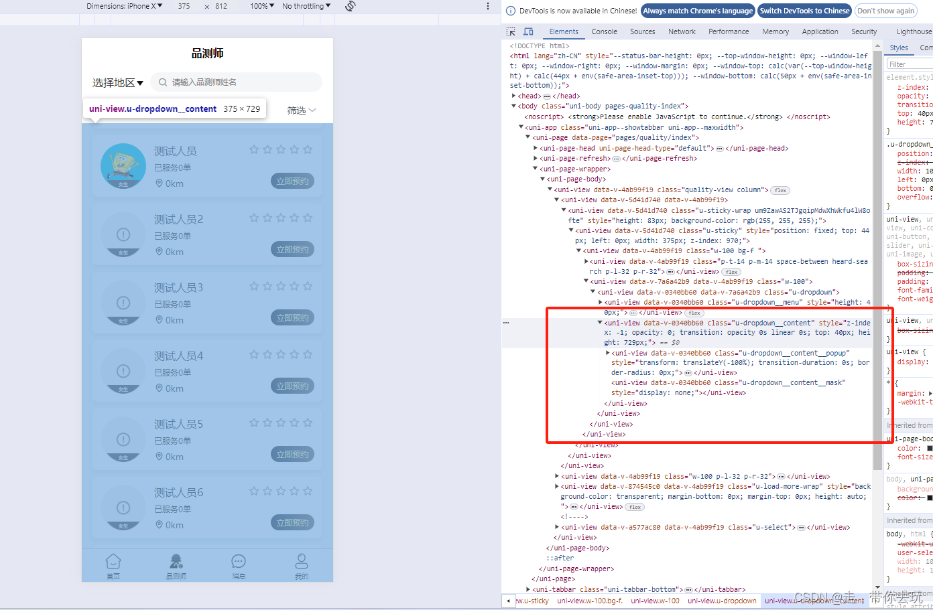
Task: Open the 100% zoom level selector
Action: 262,5
